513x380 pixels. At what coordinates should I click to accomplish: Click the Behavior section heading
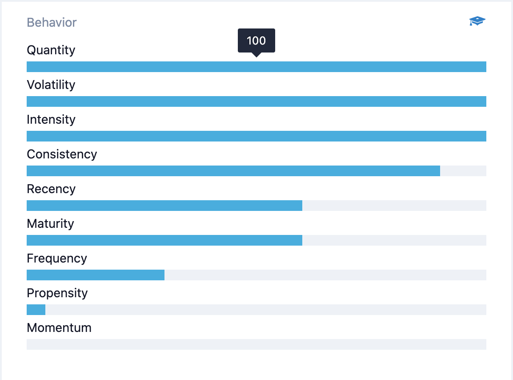[52, 23]
